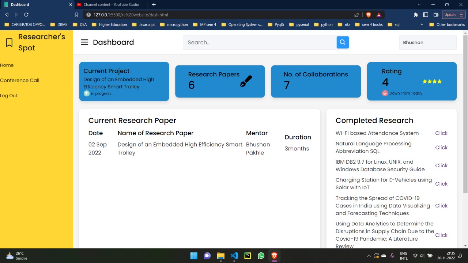
Task: Open Brave wallet icon
Action: pos(436,15)
